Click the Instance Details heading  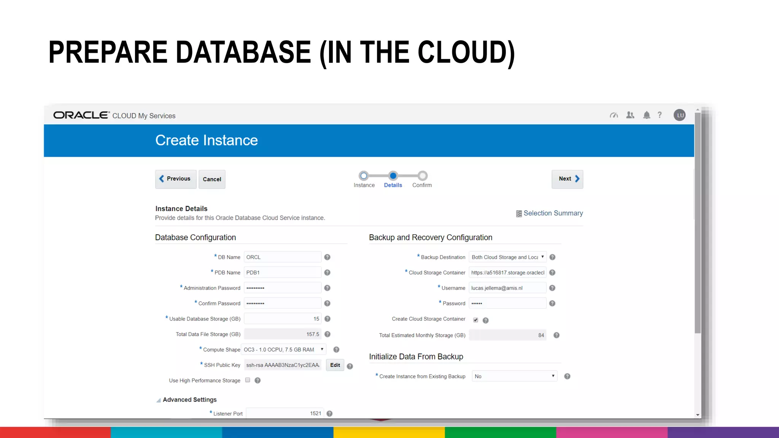(x=181, y=209)
